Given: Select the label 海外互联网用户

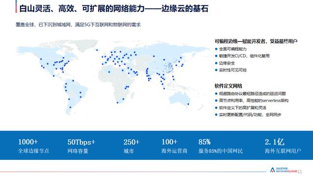Looking at the screenshot, I should tap(283, 151).
